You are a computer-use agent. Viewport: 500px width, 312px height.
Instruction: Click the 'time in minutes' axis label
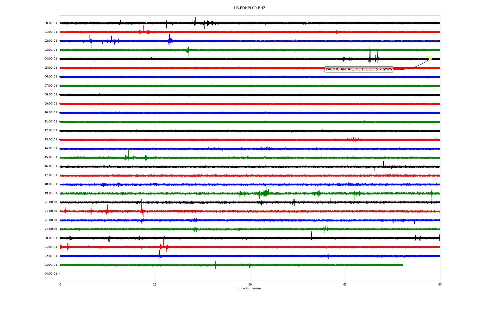[x=250, y=289]
